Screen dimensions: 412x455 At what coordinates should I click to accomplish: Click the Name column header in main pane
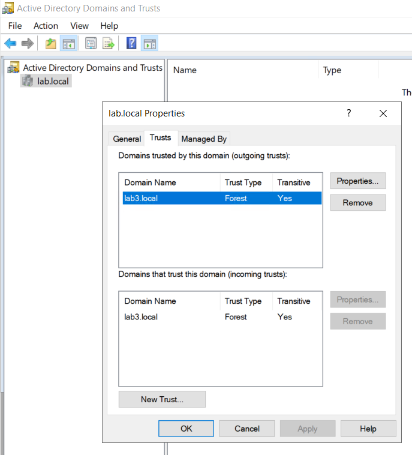pyautogui.click(x=243, y=70)
